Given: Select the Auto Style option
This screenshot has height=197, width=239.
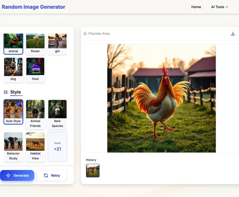Looking at the screenshot, I should [x=13, y=112].
